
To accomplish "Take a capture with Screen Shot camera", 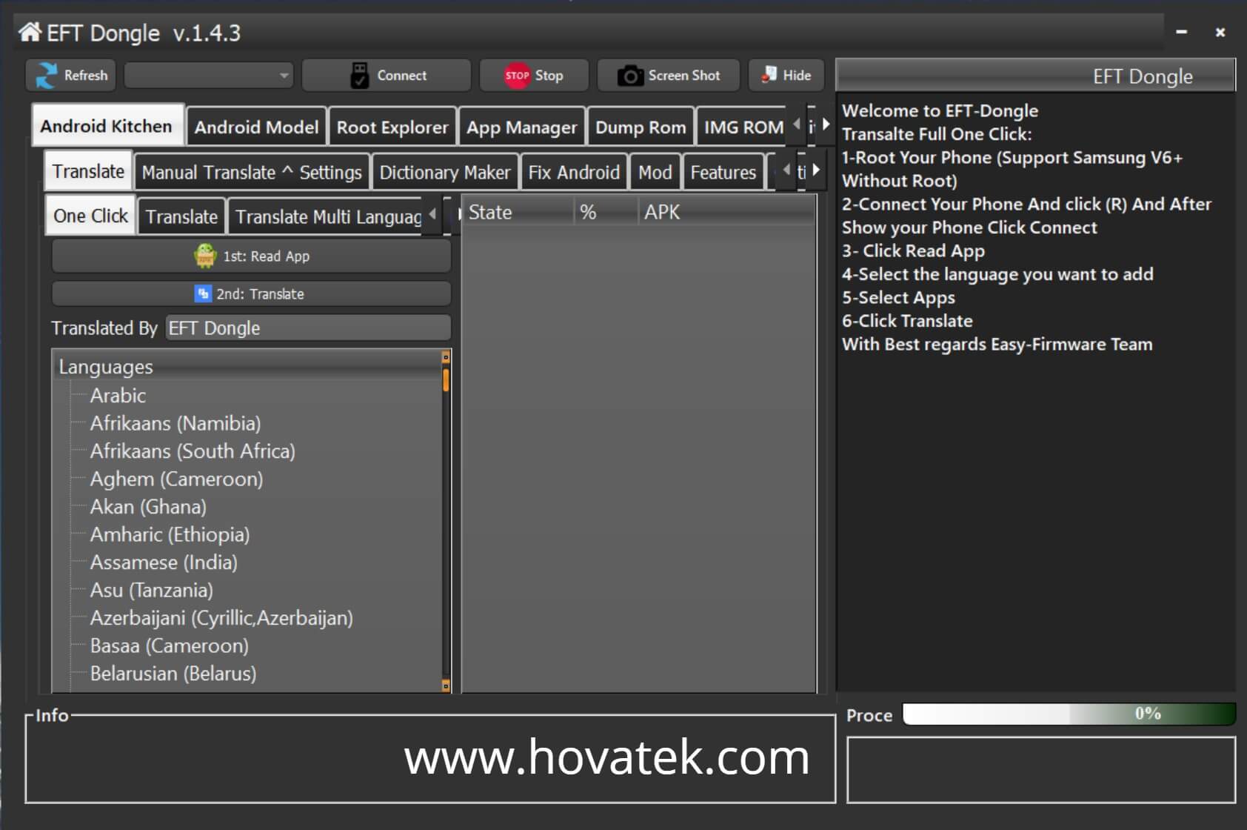I will 629,76.
